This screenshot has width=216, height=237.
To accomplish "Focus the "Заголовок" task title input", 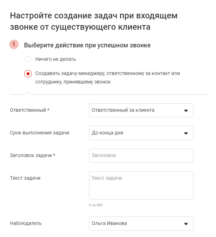I will [x=141, y=156].
